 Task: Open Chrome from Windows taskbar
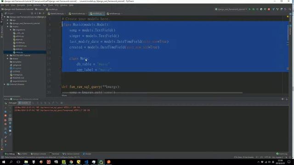click(71, 162)
